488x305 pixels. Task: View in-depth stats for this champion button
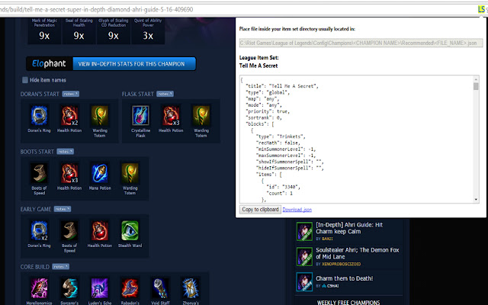pyautogui.click(x=134, y=64)
